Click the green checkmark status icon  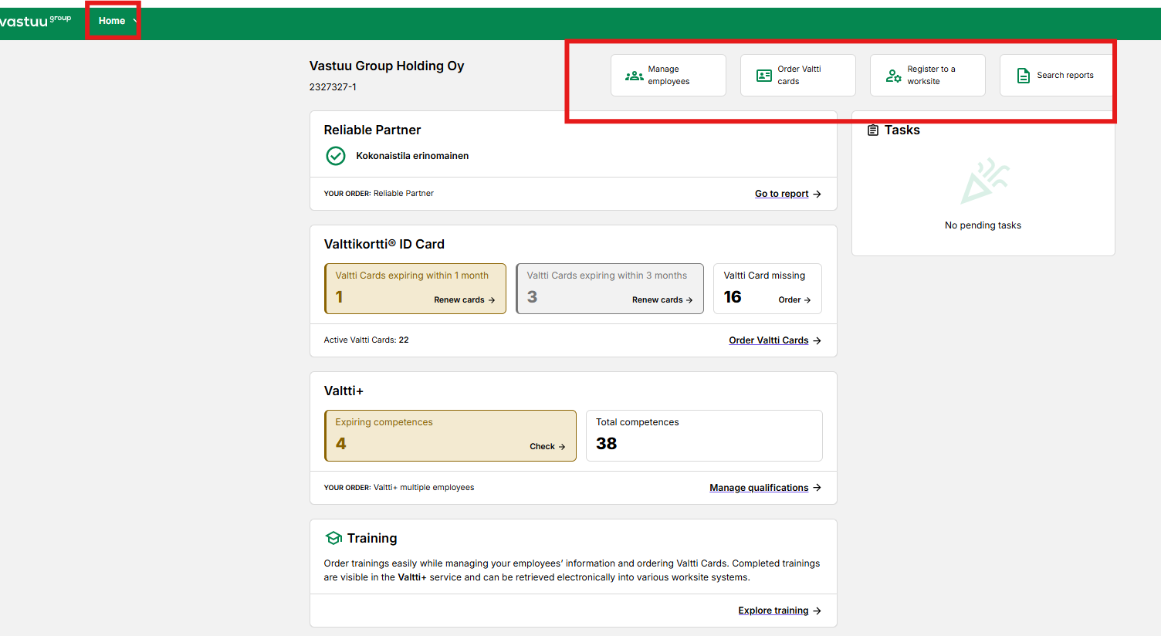(x=336, y=156)
